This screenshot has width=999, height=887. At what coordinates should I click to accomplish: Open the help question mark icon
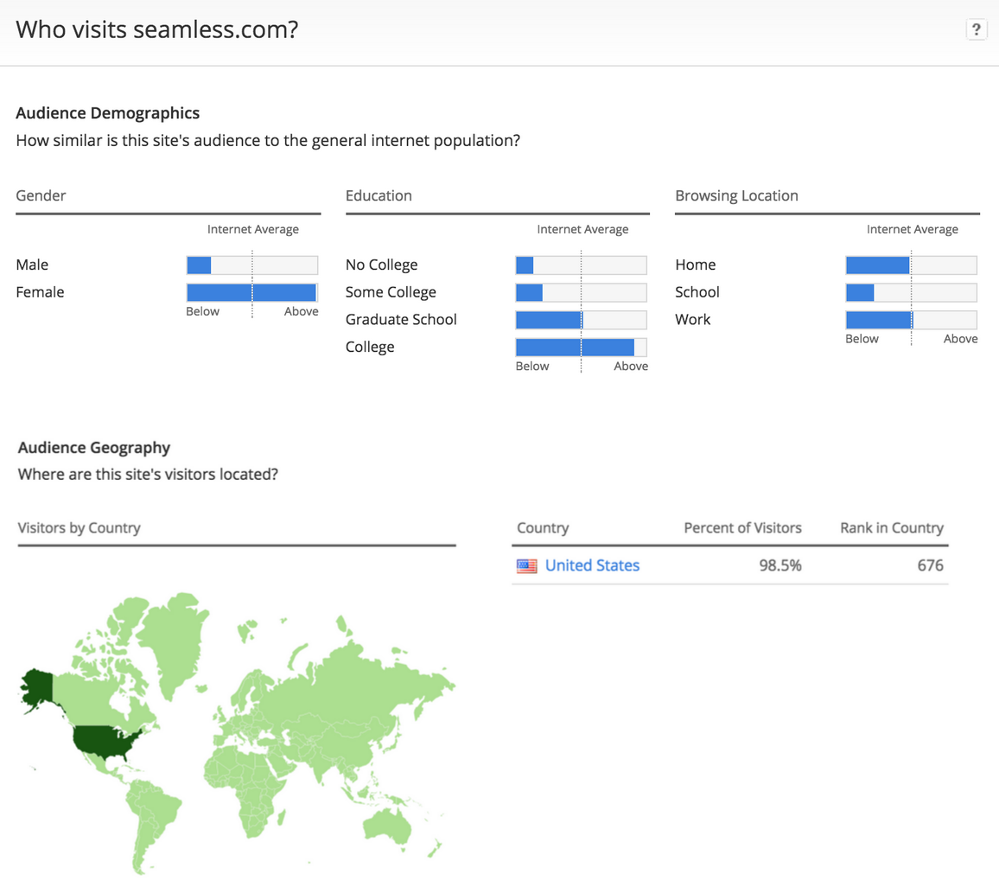[976, 29]
